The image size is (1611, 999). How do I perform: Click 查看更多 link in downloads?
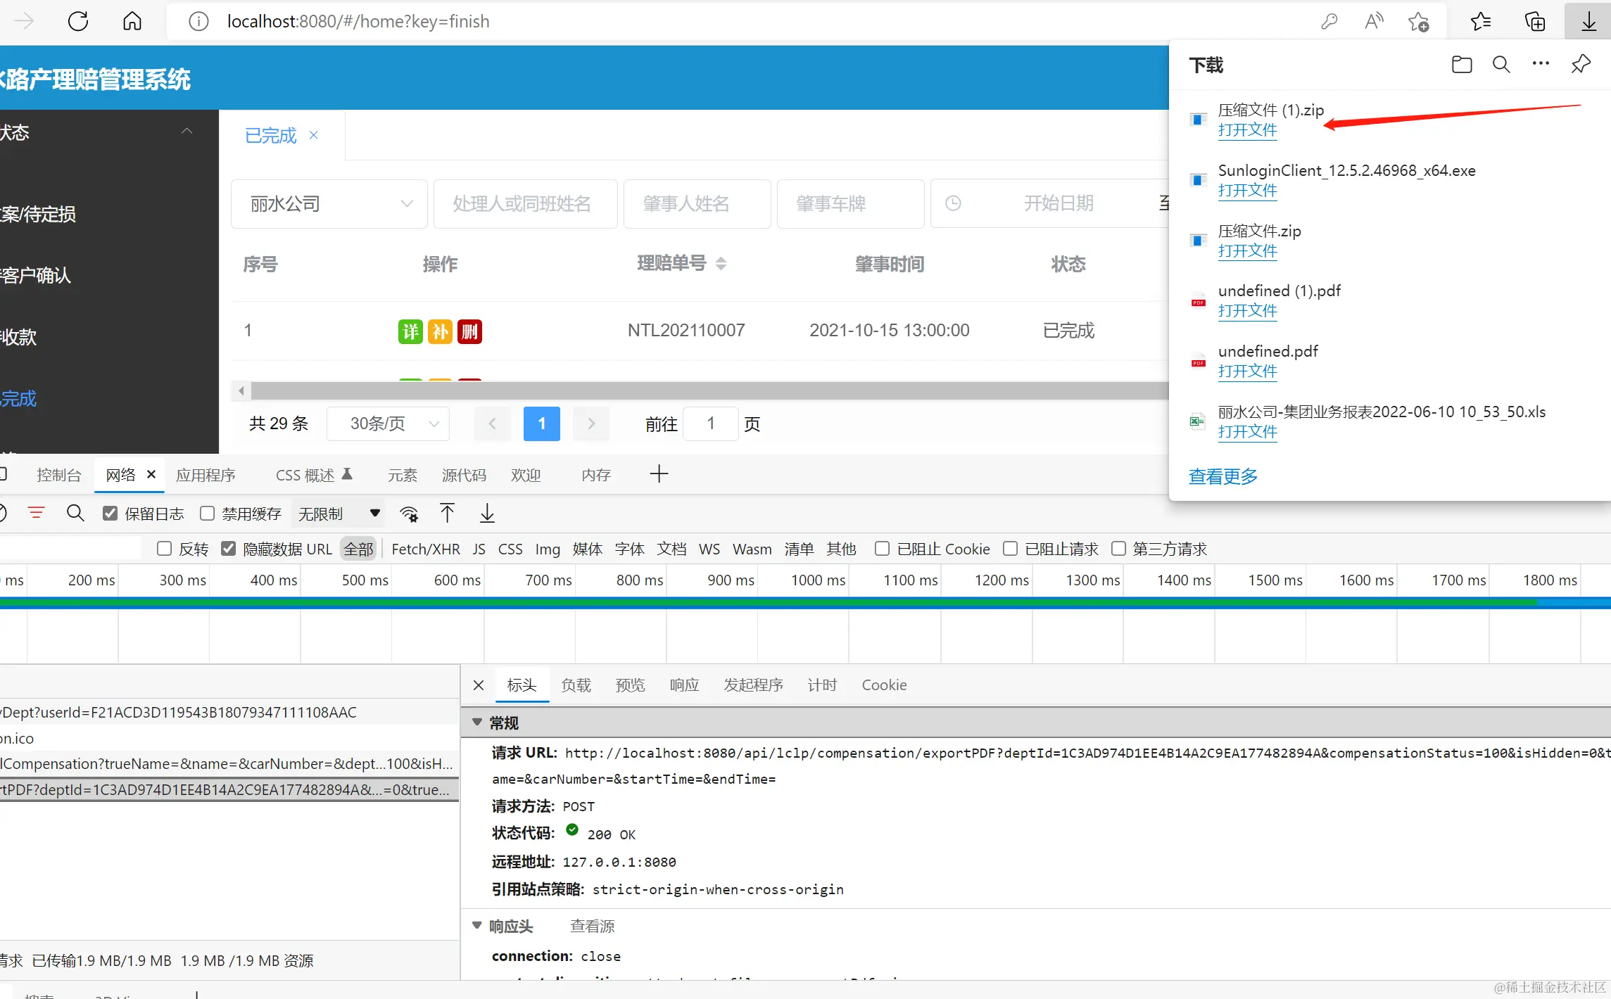[x=1223, y=476]
